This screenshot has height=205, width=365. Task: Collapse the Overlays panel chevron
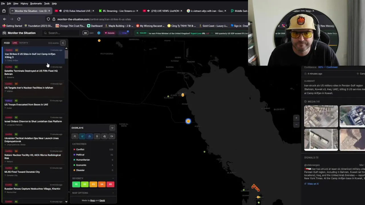click(112, 128)
